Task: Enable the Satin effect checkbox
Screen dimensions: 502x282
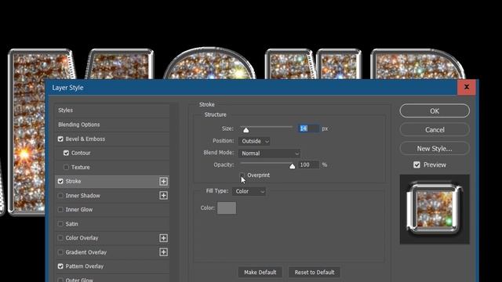Action: click(60, 224)
